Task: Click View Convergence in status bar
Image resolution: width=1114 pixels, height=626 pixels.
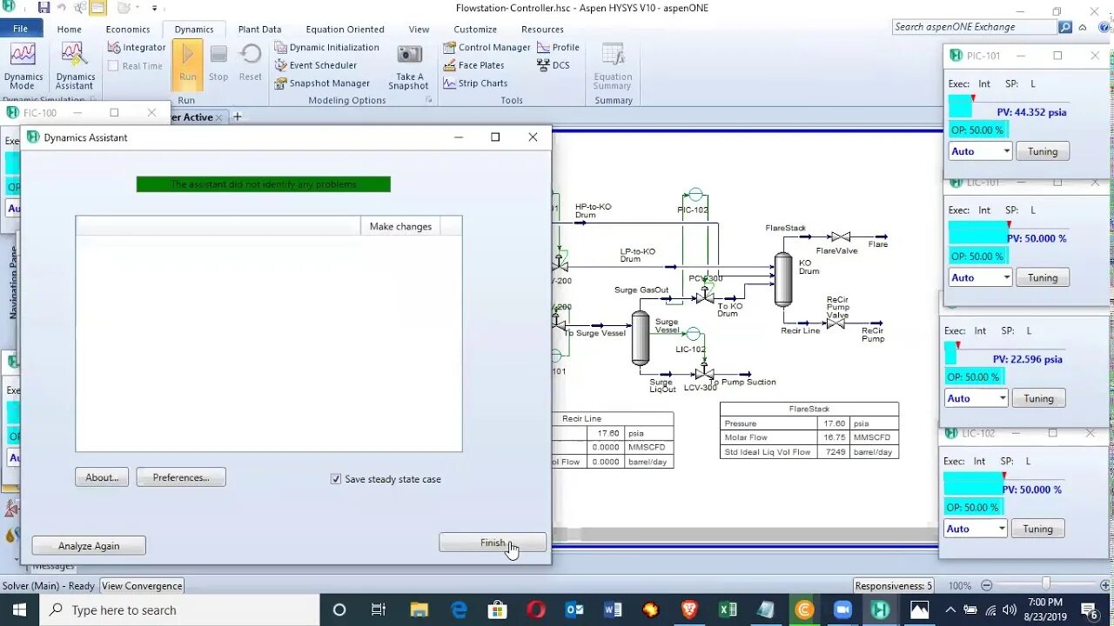Action: (x=142, y=586)
